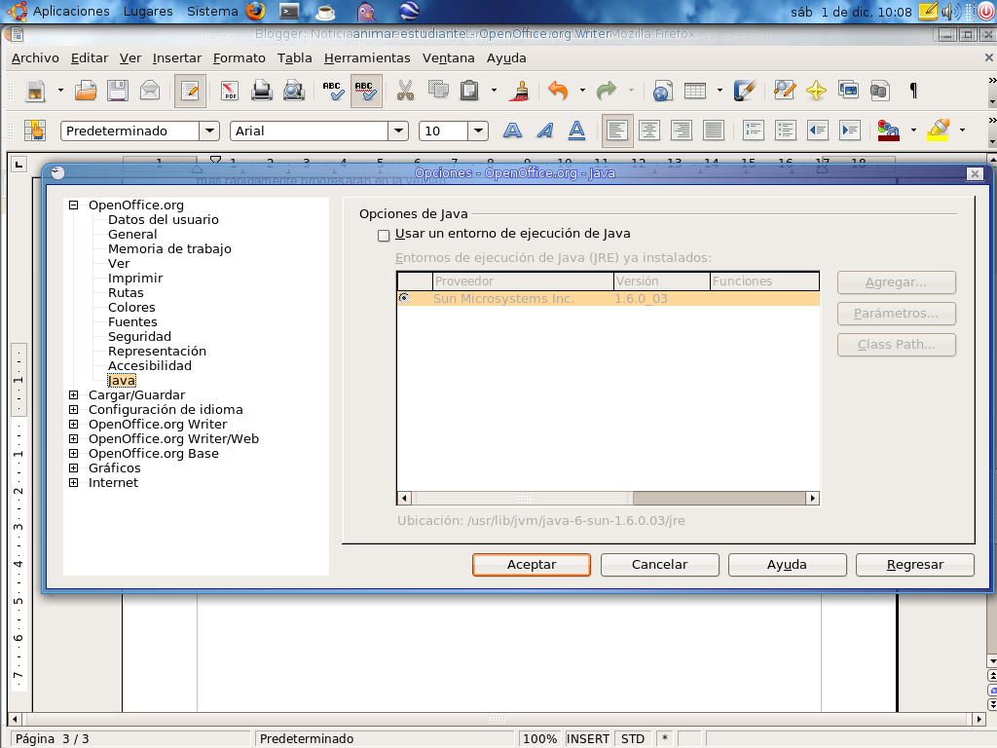Apply the yellow highlighting color
Screen dimensions: 997x748
click(939, 131)
